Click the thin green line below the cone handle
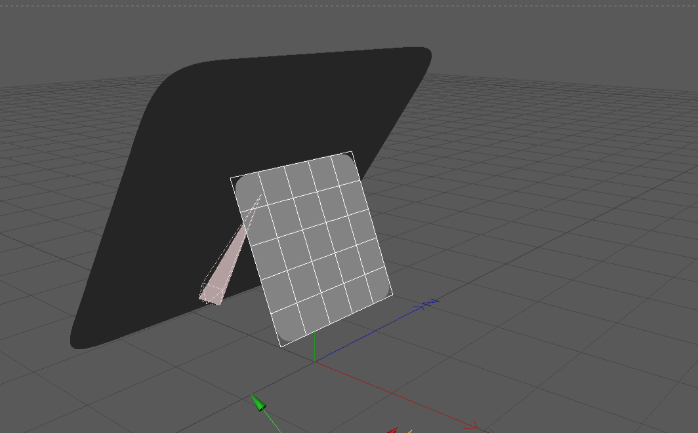 pos(272,421)
